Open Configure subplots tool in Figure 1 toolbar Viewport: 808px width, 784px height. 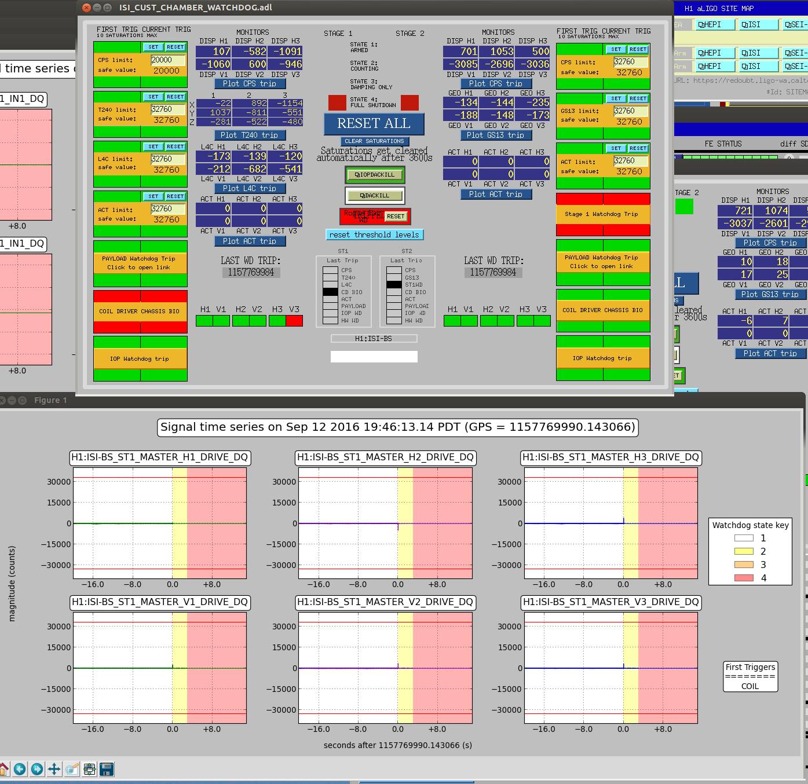pyautogui.click(x=89, y=769)
